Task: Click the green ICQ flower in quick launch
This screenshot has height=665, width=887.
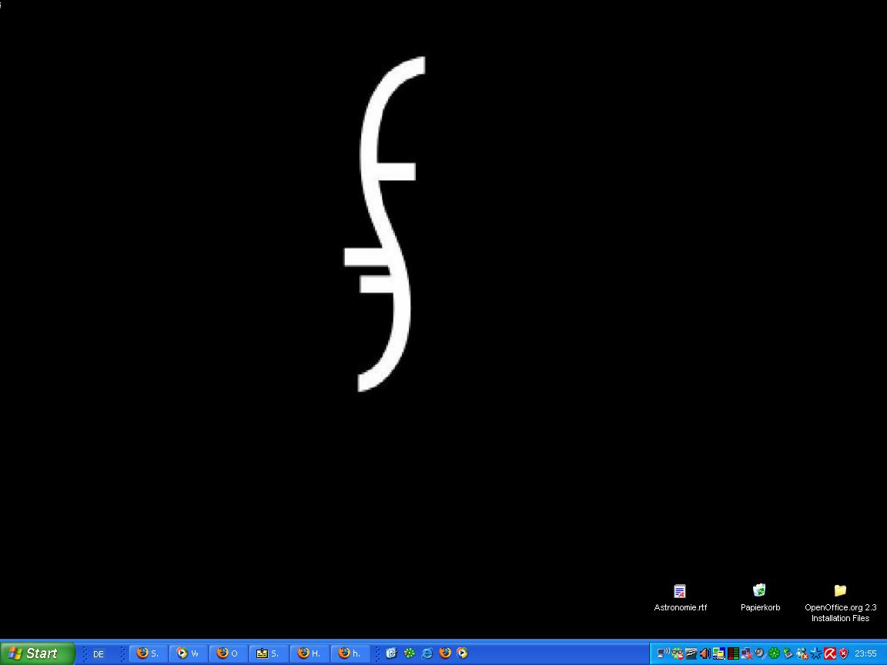Action: tap(409, 653)
